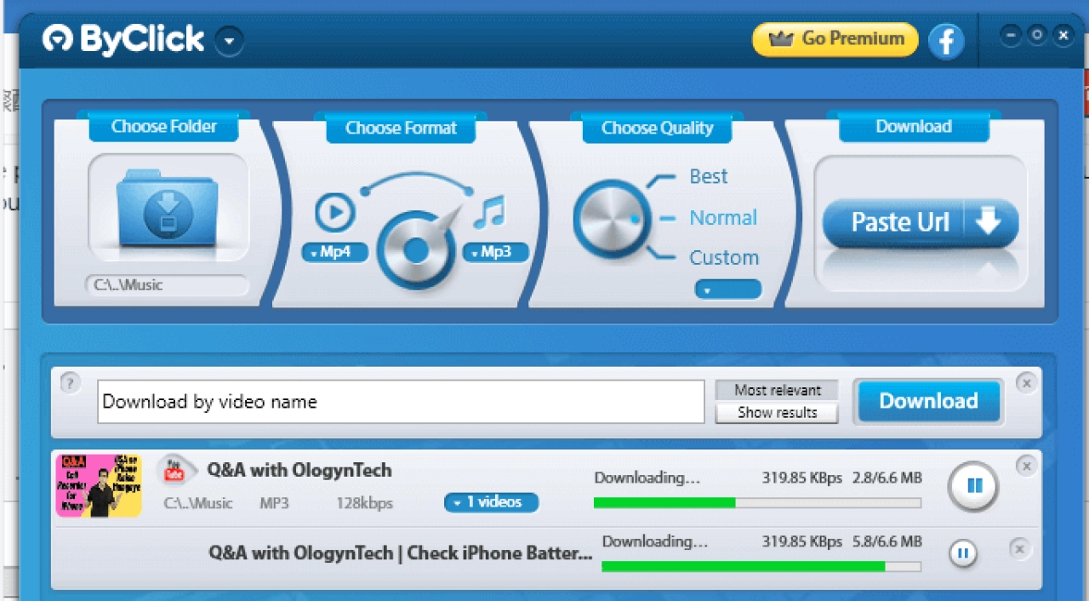Focus the Download by video name field
The height and width of the screenshot is (601, 1089).
pyautogui.click(x=401, y=402)
